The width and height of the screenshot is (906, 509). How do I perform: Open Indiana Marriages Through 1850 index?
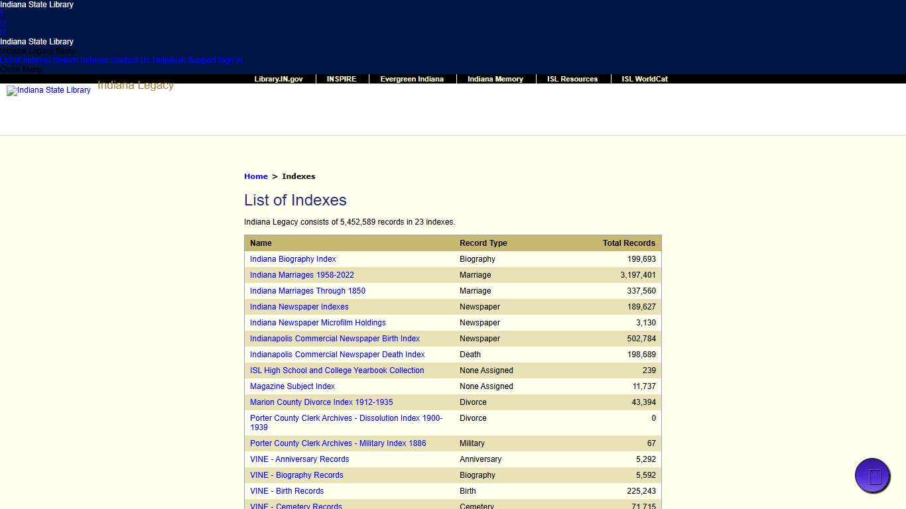[x=307, y=291]
